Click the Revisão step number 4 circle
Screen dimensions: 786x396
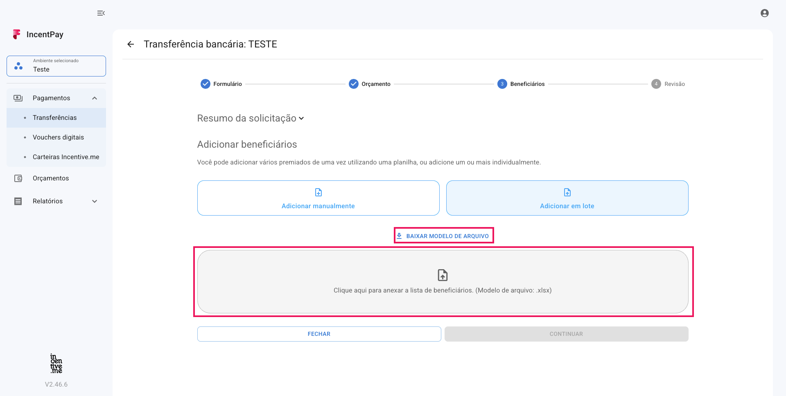(656, 84)
